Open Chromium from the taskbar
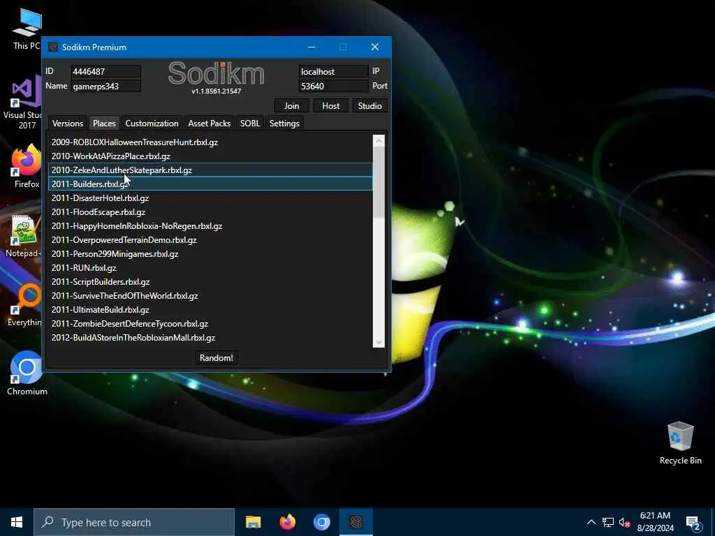Image resolution: width=715 pixels, height=536 pixels. pos(321,522)
